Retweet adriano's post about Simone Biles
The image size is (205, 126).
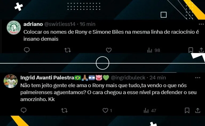[68, 50]
